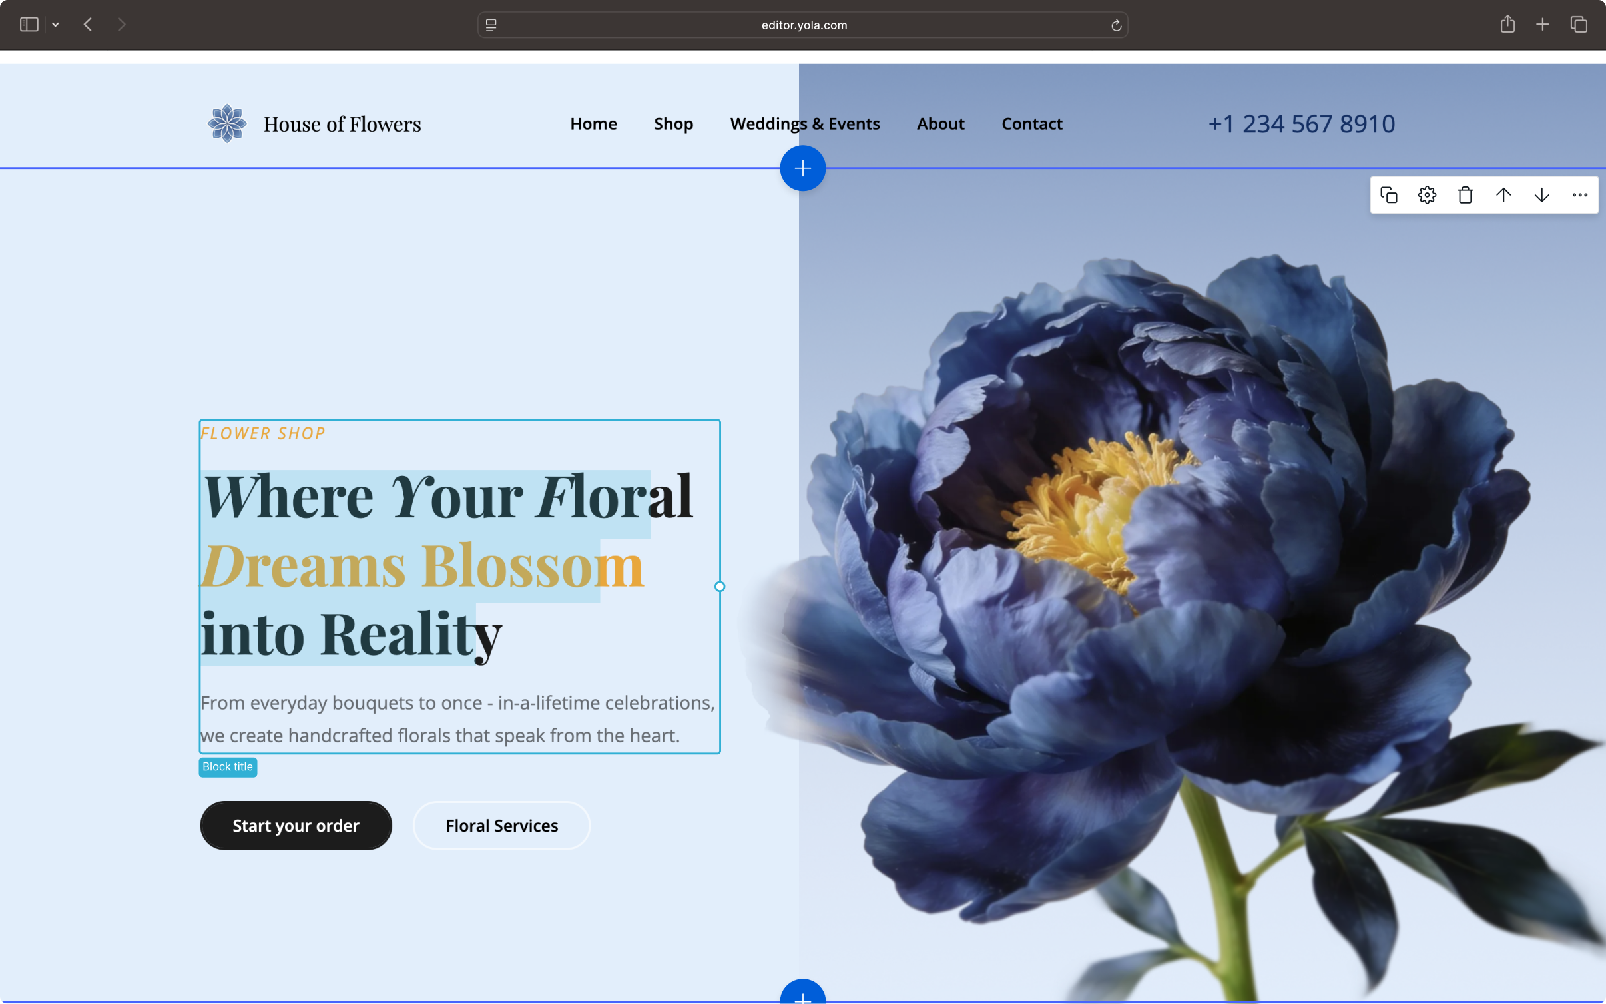Viewport: 1606px width, 1004px height.
Task: Move block up with arrow icon
Action: [x=1503, y=195]
